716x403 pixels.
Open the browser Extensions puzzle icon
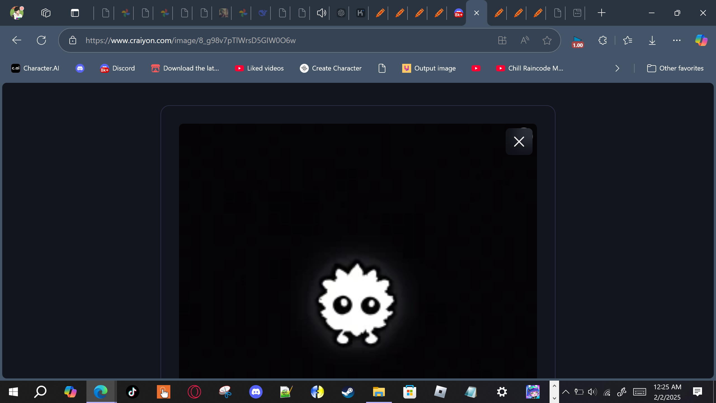pos(603,40)
